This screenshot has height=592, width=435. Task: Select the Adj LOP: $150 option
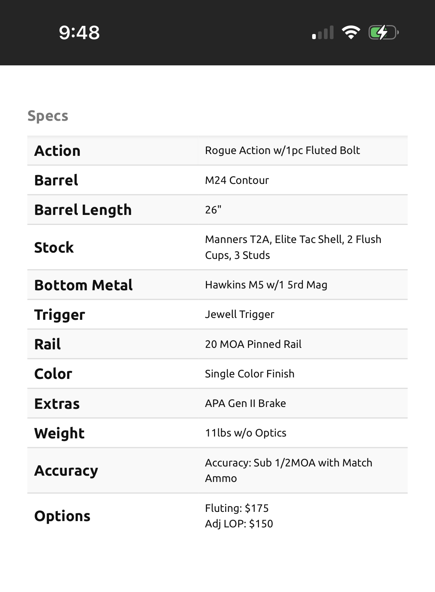(x=239, y=524)
